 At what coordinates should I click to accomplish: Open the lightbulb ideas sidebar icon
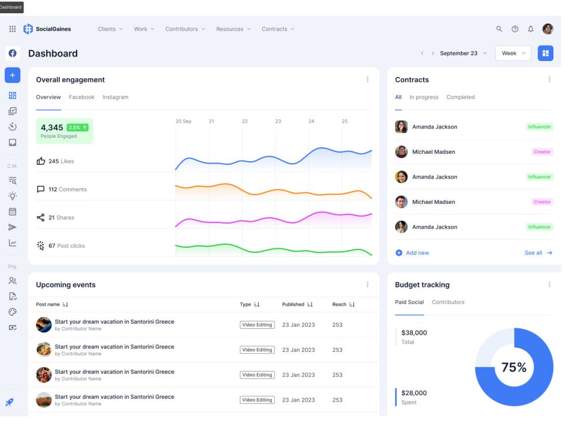pyautogui.click(x=13, y=196)
